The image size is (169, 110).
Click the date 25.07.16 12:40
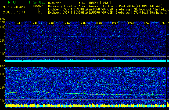[14, 12]
